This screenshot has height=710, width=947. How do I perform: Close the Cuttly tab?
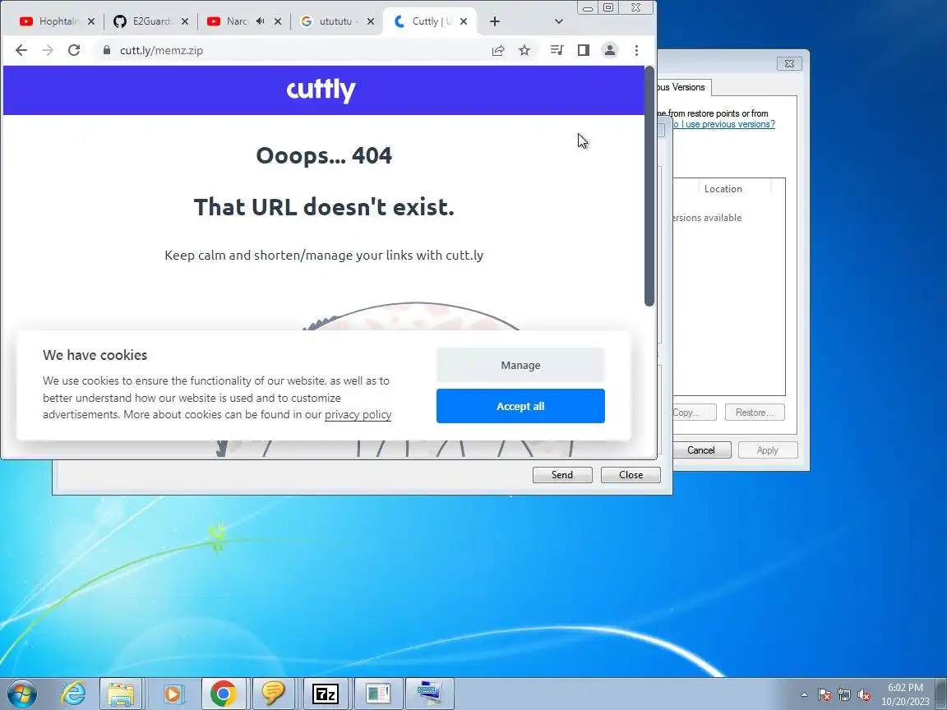(464, 21)
